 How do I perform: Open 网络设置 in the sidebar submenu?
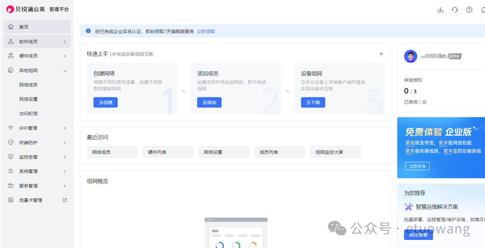[28, 99]
